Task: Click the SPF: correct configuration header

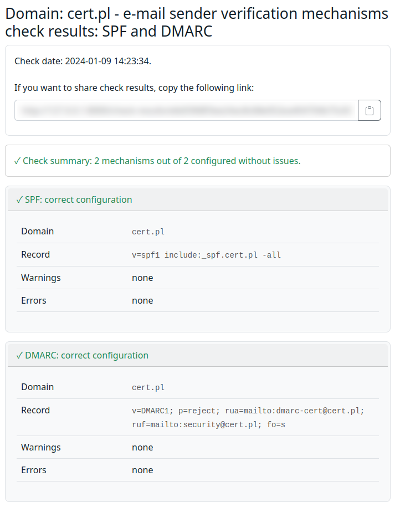Action: tap(78, 199)
